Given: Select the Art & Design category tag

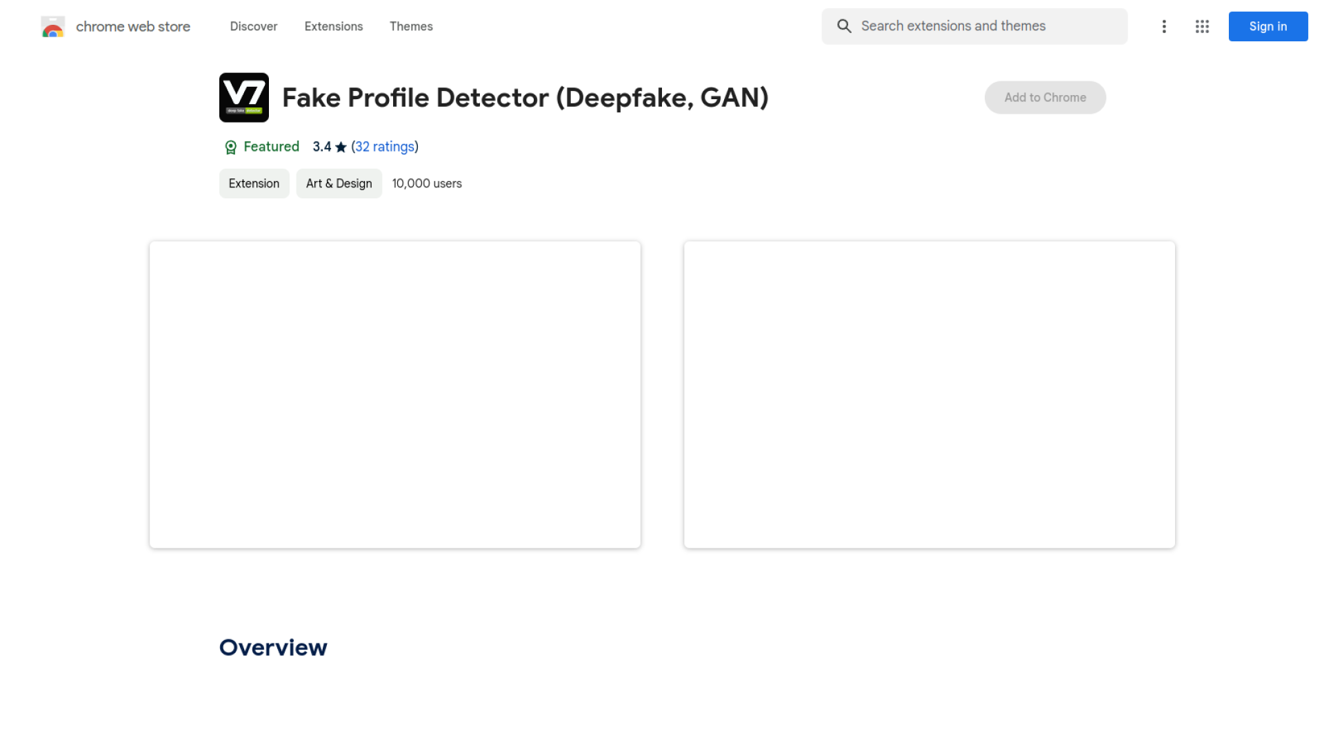Looking at the screenshot, I should 339,183.
